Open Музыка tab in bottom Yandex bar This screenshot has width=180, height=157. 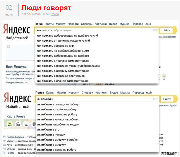[125, 93]
